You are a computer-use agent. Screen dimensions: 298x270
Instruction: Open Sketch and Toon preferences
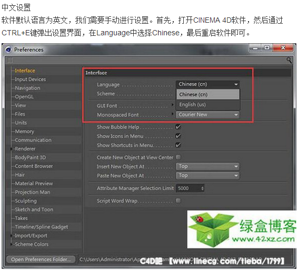pos(34,209)
